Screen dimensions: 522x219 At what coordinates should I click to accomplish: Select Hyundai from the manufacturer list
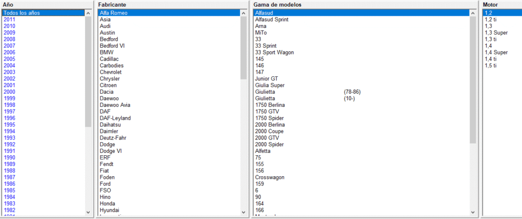[110, 210]
